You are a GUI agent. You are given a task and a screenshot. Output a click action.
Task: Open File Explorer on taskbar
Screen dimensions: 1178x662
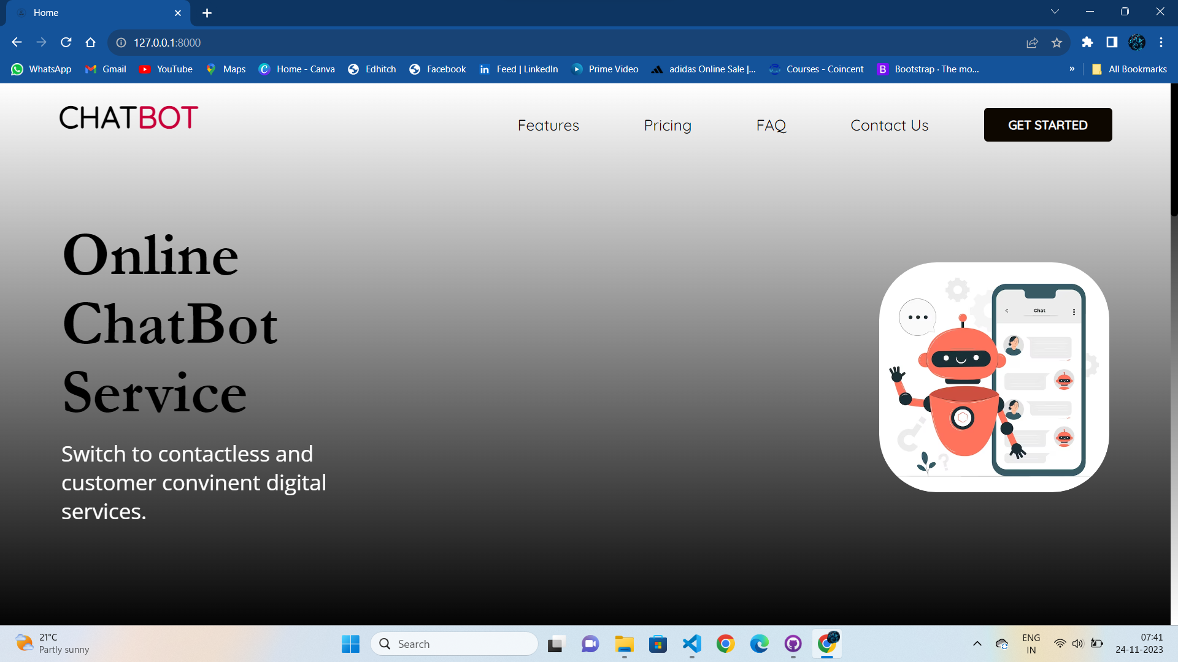click(x=625, y=644)
